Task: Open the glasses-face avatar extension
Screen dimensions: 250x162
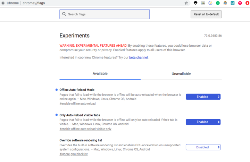Action: [225, 3]
